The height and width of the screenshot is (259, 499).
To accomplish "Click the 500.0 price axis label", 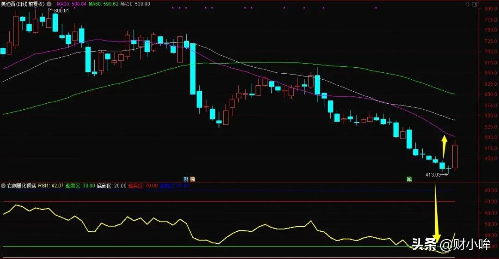I will tap(491, 137).
